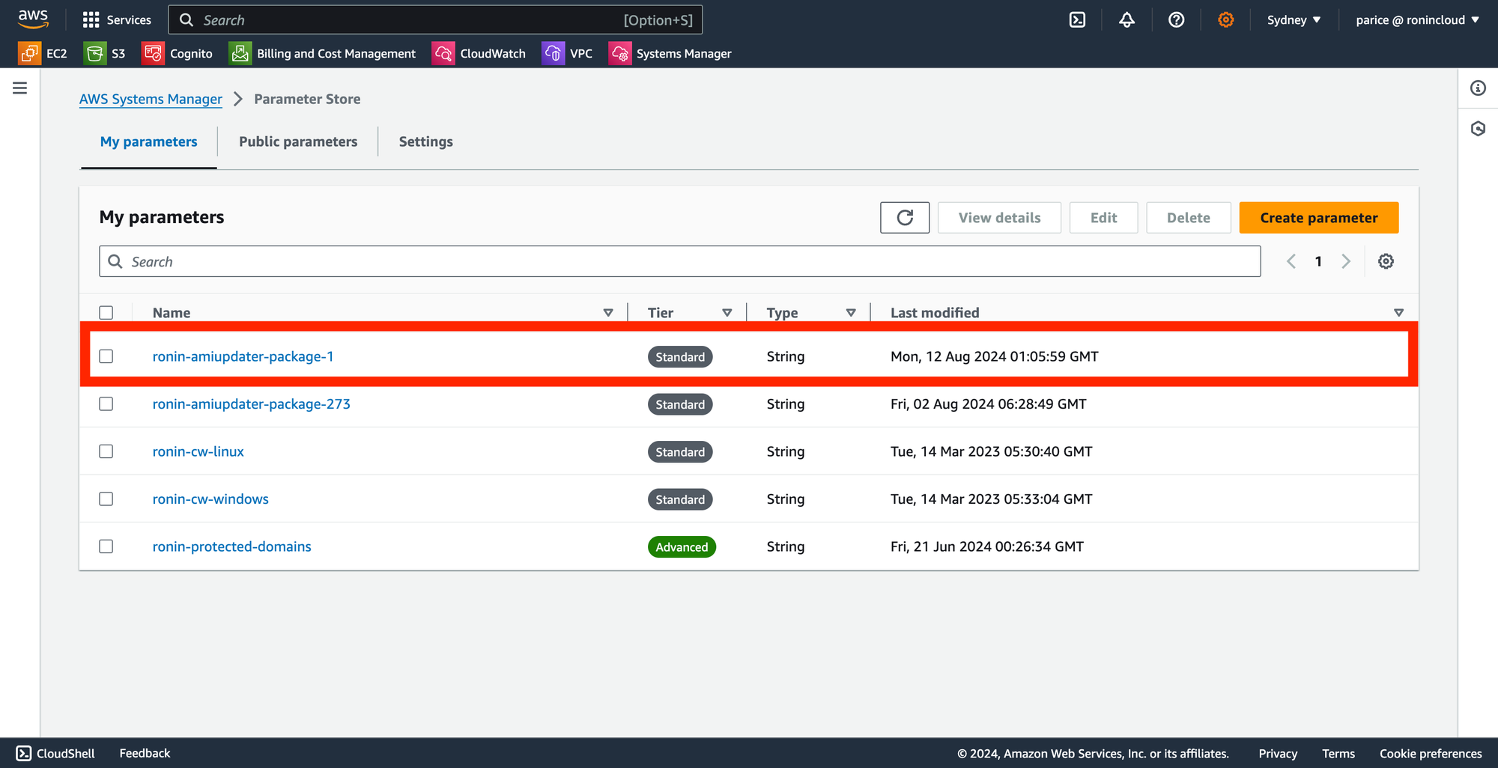Open the Privacy link in the footer
Viewport: 1498px width, 768px height.
click(1278, 754)
